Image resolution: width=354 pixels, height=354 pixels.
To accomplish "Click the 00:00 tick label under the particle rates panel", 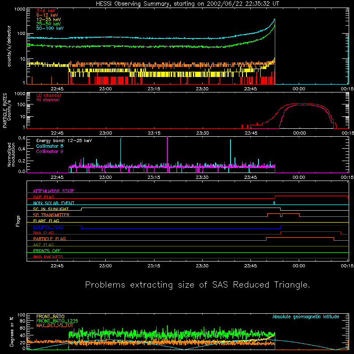I will click(x=300, y=133).
